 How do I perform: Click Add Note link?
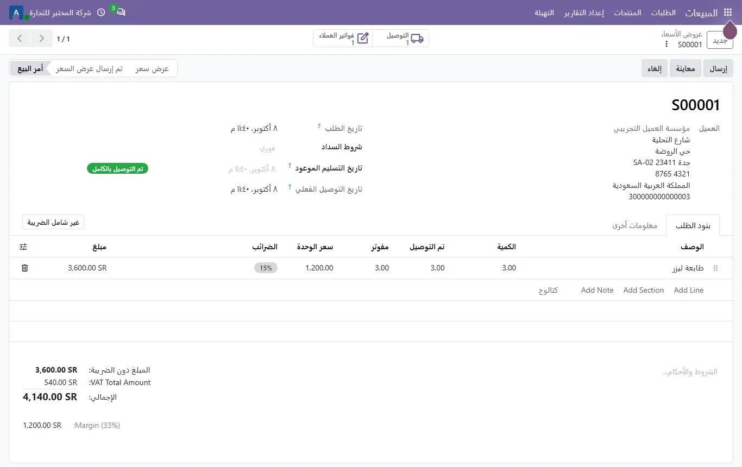click(x=597, y=290)
